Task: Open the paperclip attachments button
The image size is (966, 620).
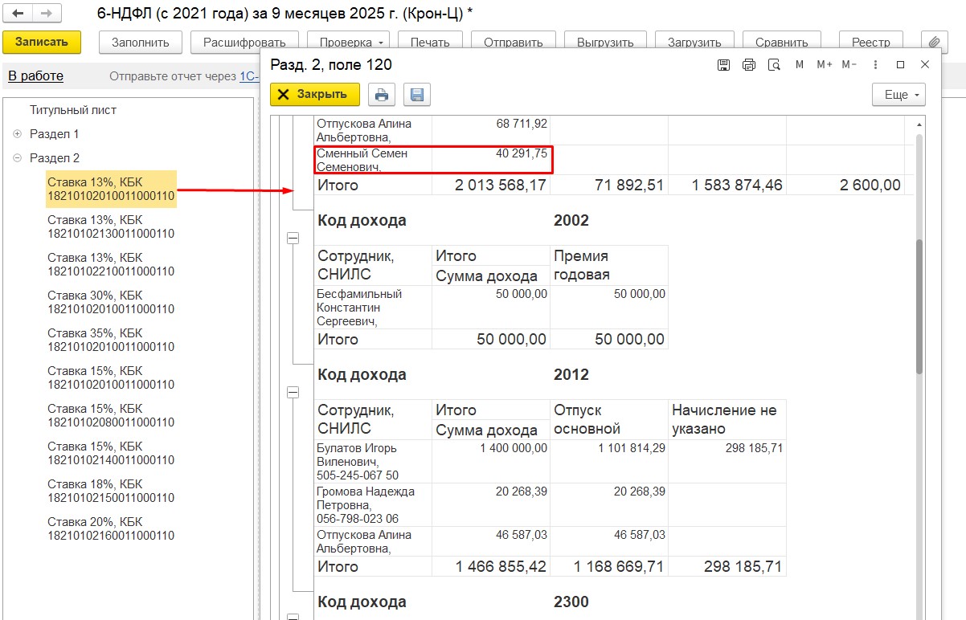Action: coord(933,43)
